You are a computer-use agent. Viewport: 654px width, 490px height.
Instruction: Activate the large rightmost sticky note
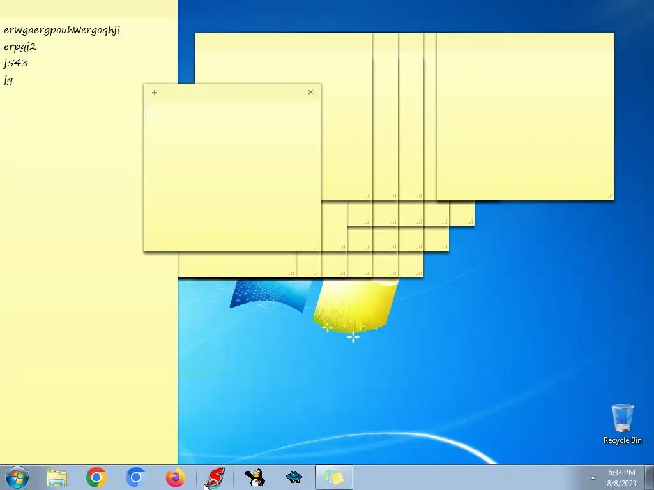(525, 116)
